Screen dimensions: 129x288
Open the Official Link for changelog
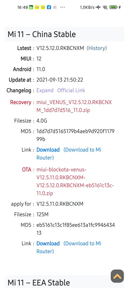(71, 90)
